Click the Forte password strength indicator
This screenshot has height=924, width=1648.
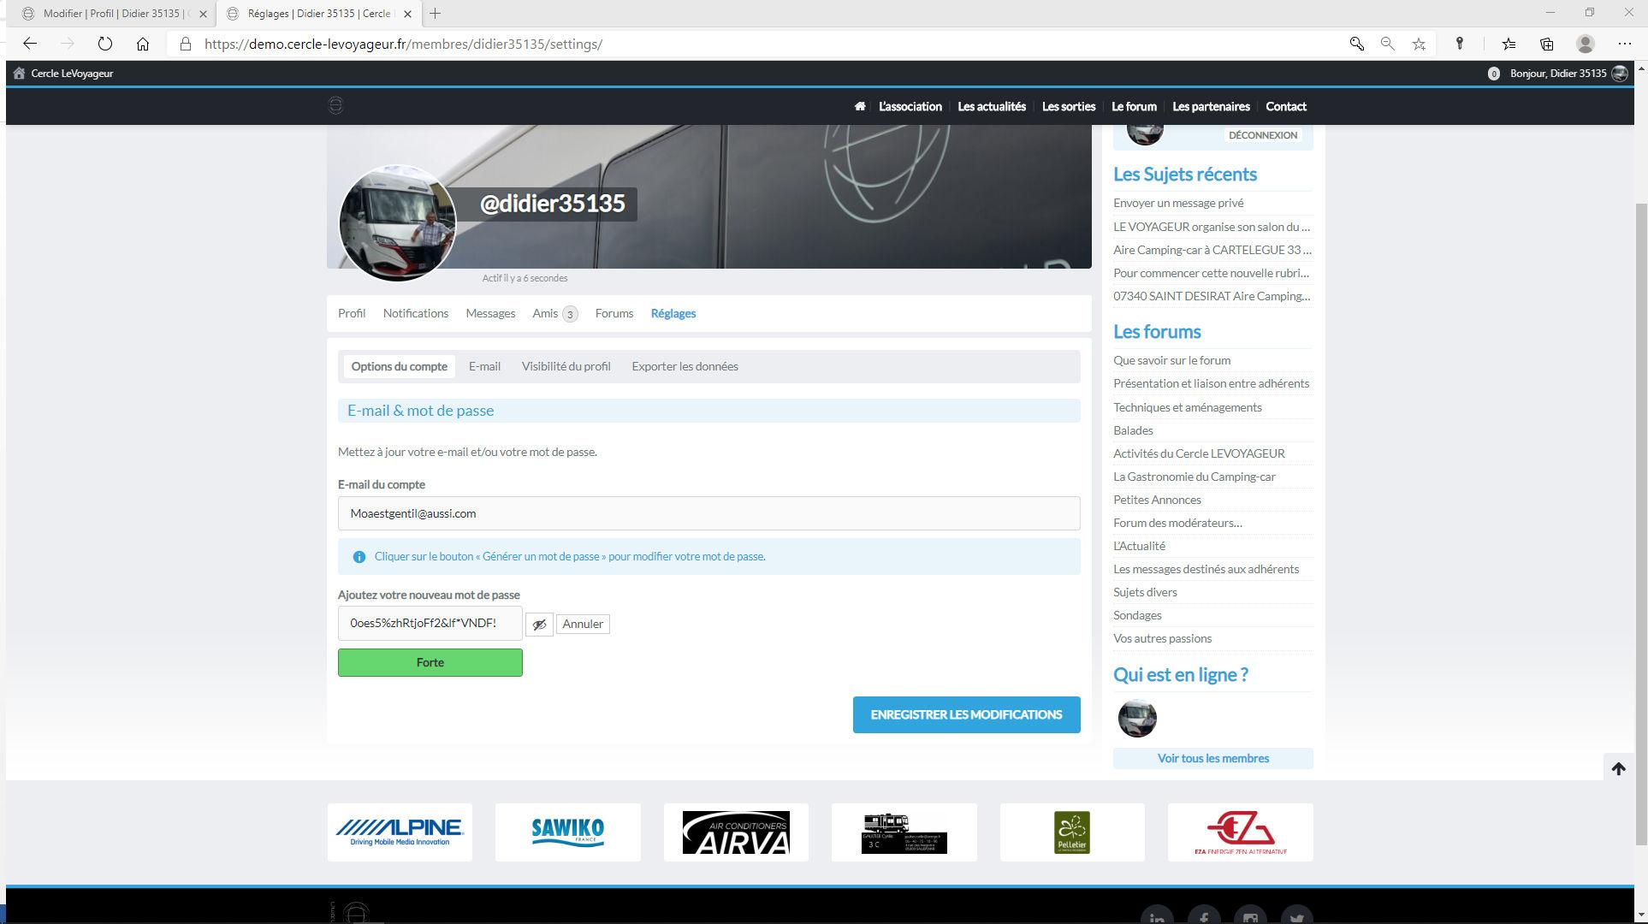click(430, 662)
